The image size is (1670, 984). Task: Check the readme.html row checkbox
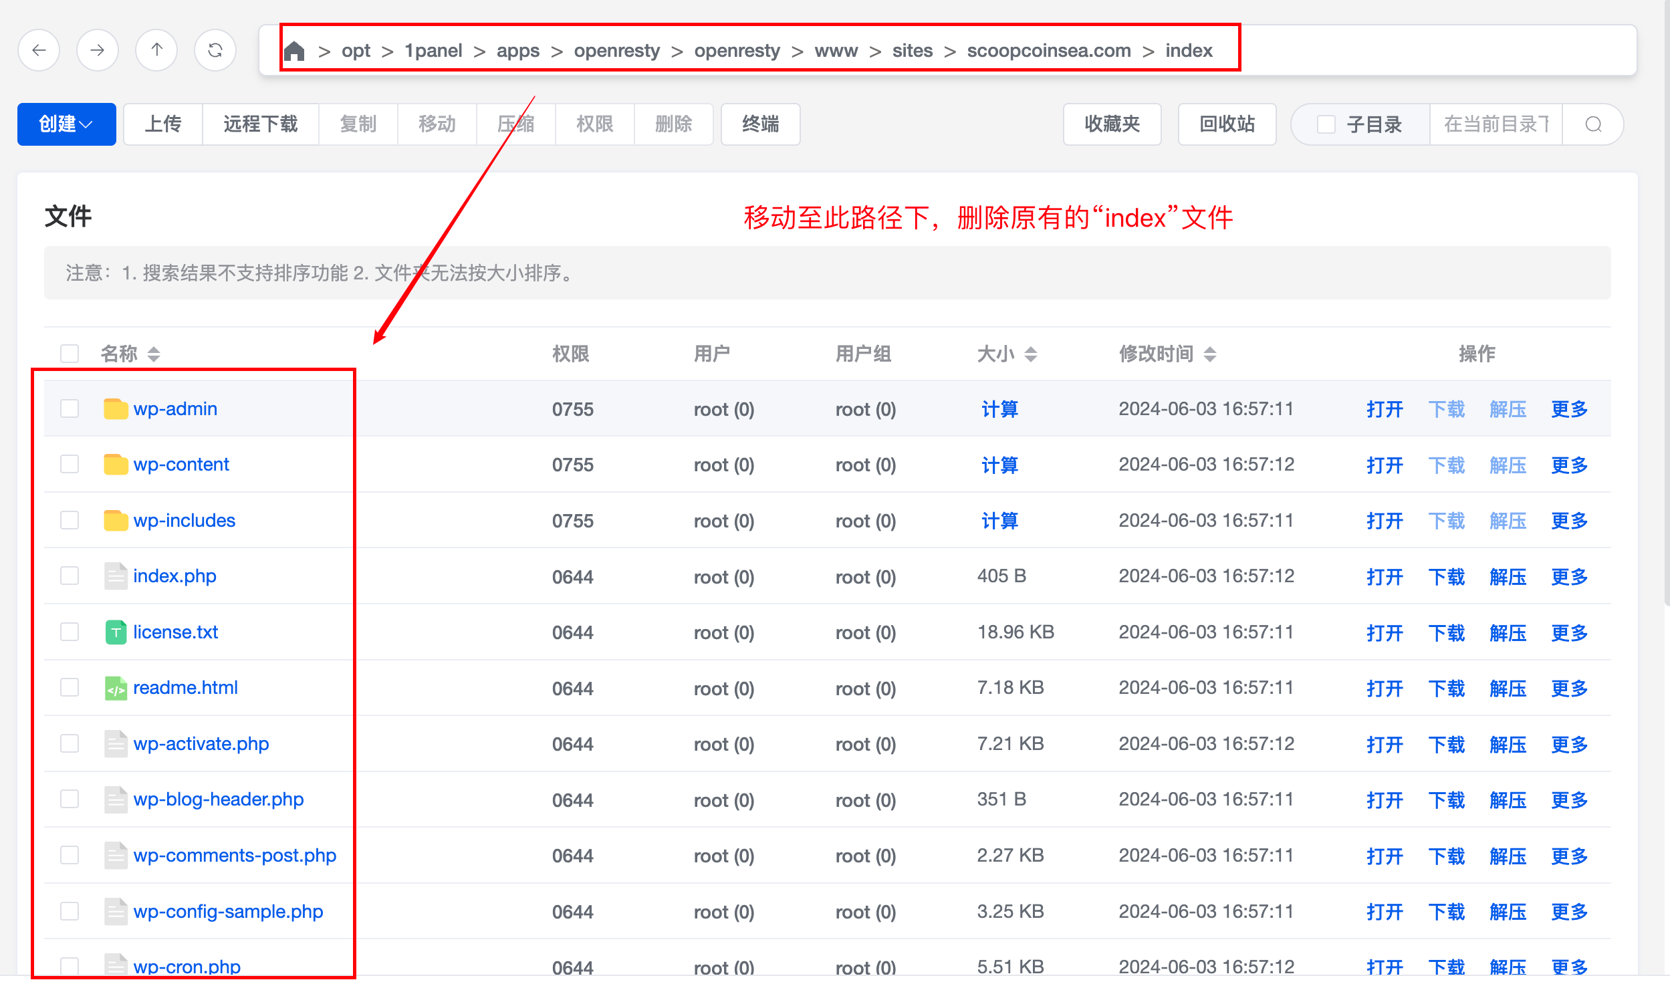(70, 687)
